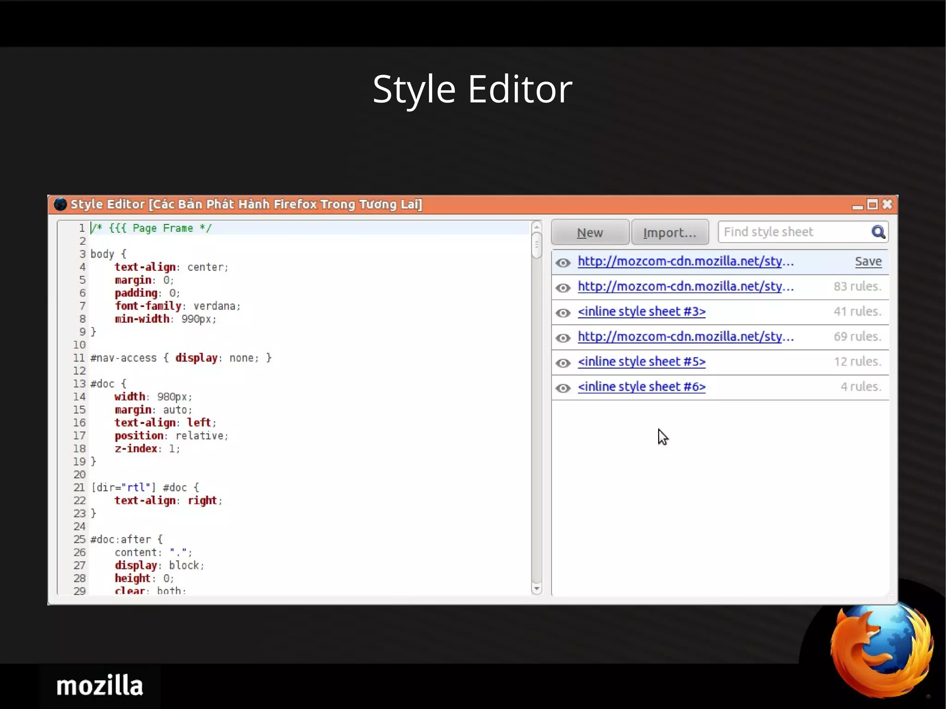Click the editor scrollbar down arrow
Viewport: 946px width, 709px height.
(536, 589)
